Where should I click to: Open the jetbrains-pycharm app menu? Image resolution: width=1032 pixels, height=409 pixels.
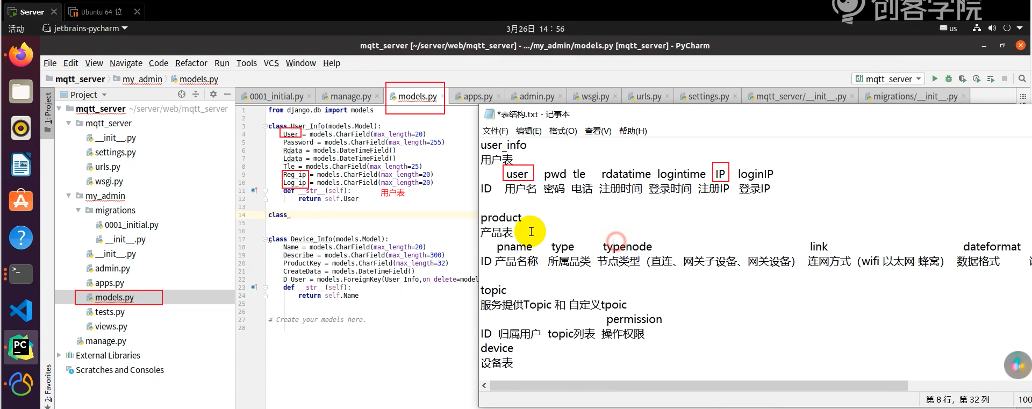point(85,28)
